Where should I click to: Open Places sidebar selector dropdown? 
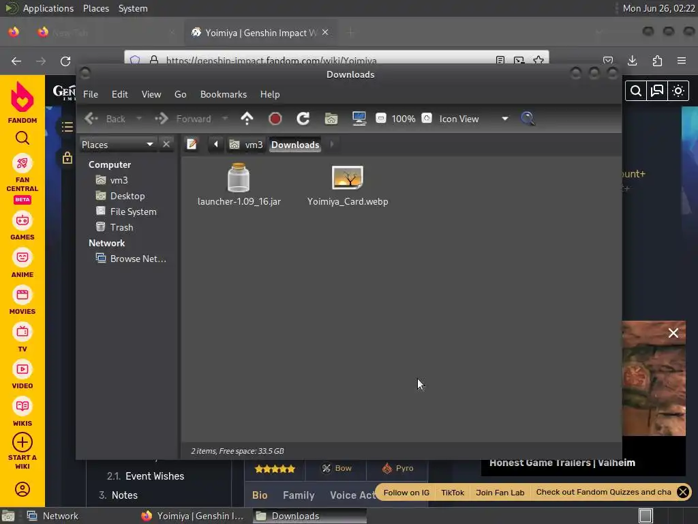coord(118,145)
